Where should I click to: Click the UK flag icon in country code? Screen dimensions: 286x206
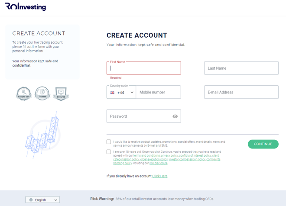click(112, 93)
